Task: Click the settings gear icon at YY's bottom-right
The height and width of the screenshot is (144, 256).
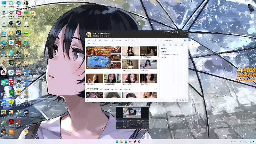Action: pos(183,100)
